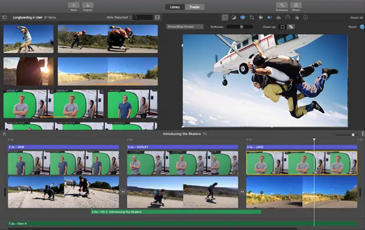Show the Clip Information icon

305,17
